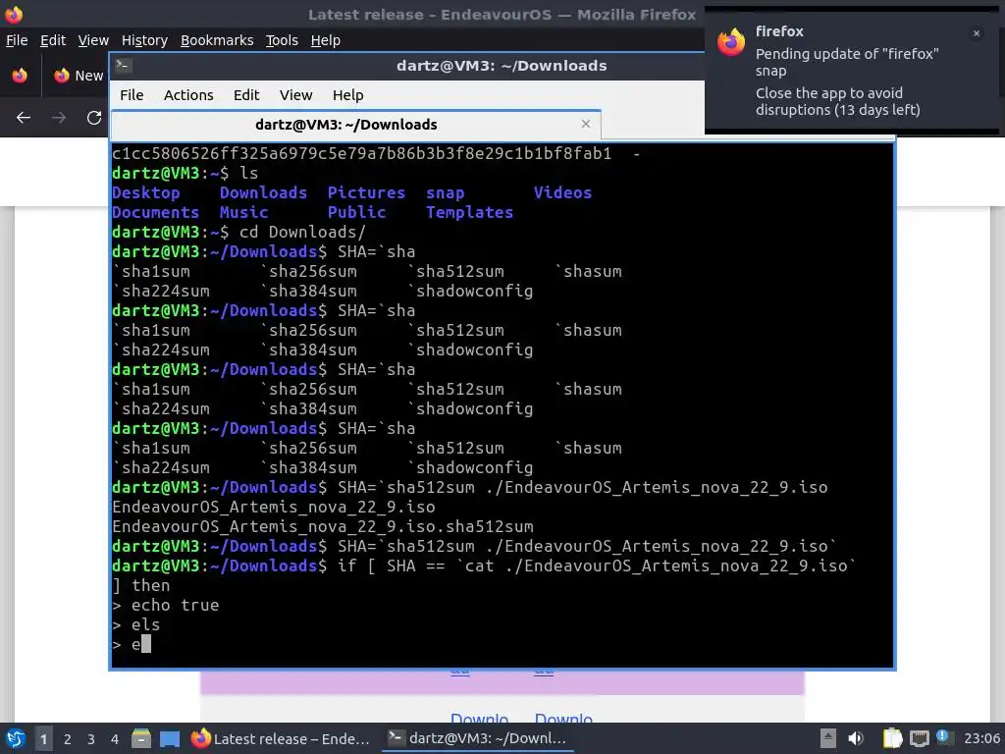Image resolution: width=1005 pixels, height=754 pixels.
Task: Click the update notifier tray icon
Action: pos(943,737)
